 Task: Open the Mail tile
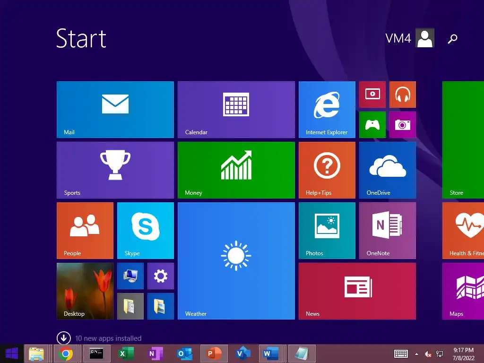(x=115, y=110)
